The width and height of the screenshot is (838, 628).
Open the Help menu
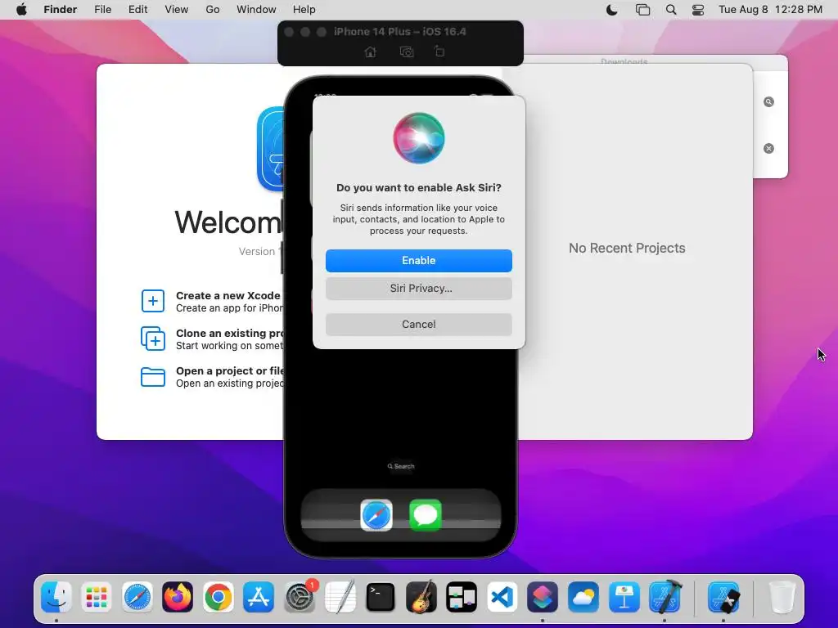pyautogui.click(x=304, y=10)
